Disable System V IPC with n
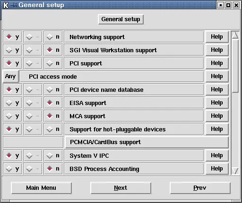Screen dimensions: 242x203 [53, 155]
